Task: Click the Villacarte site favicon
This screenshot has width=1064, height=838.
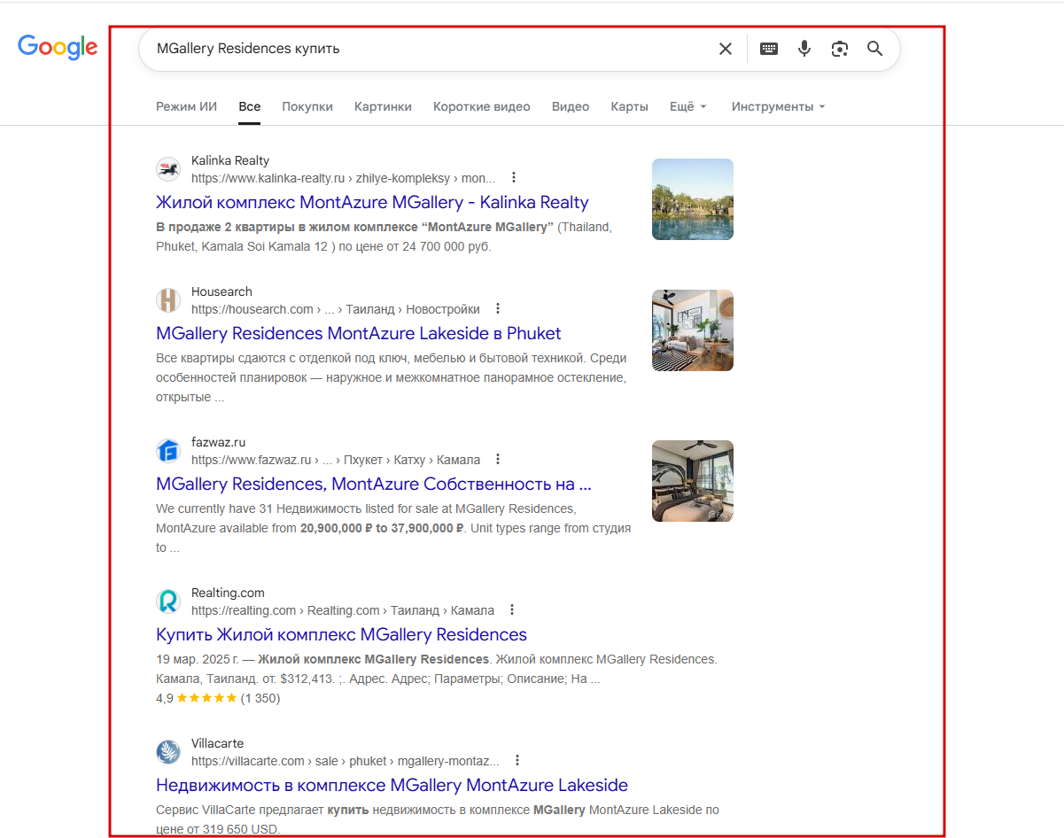Action: click(x=168, y=752)
